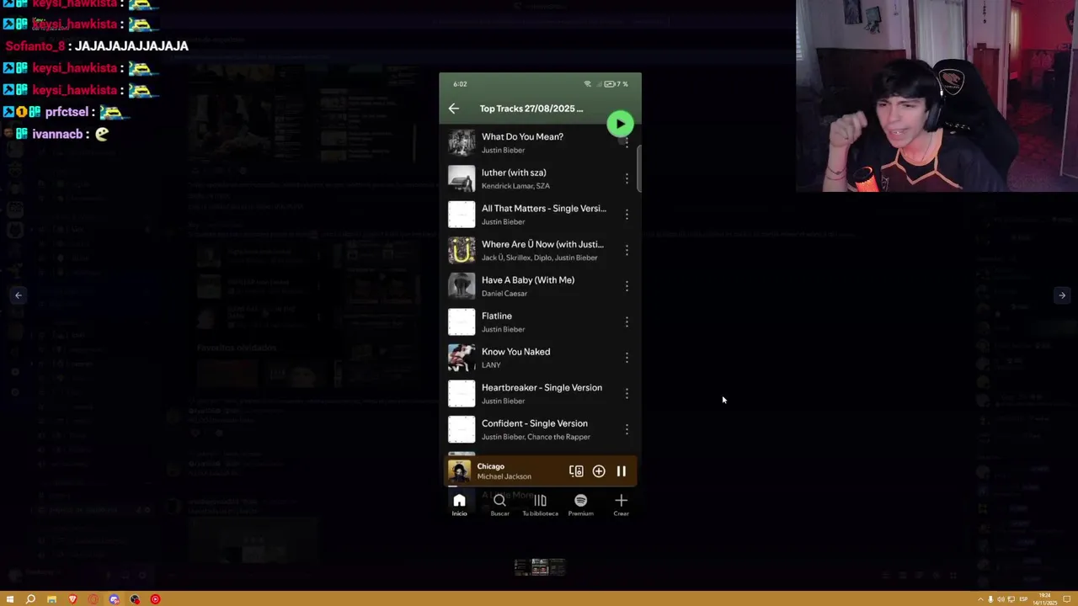Viewport: 1078px width, 606px height.
Task: Open the Premium tab
Action: tap(580, 505)
